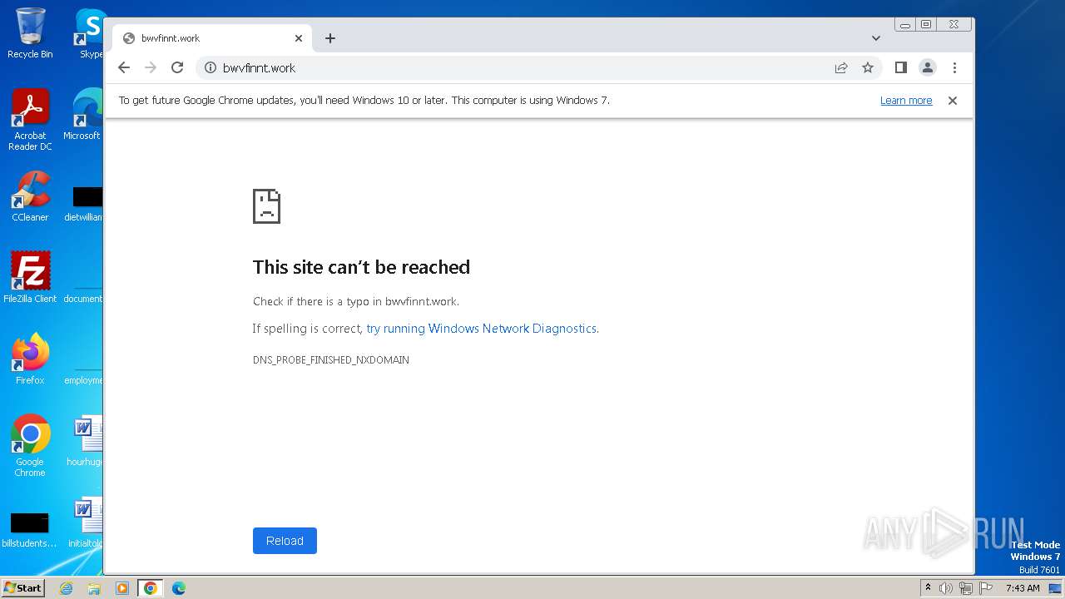The width and height of the screenshot is (1065, 599).
Task: Go back using Chrome's back arrow
Action: pos(124,68)
